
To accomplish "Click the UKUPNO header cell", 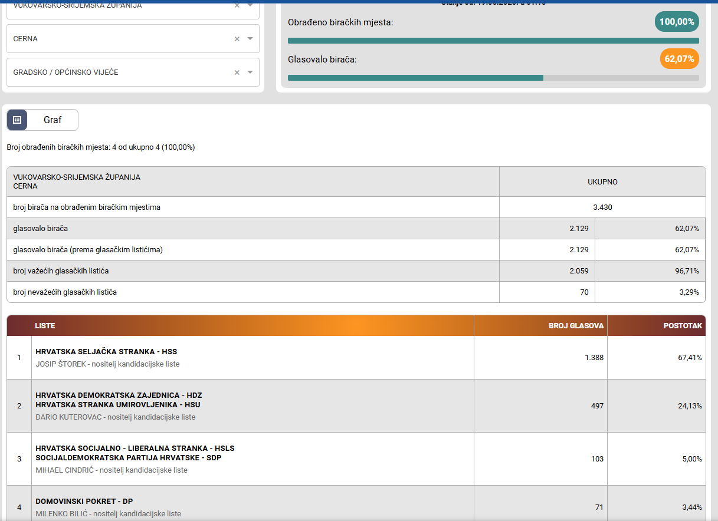I will (602, 182).
